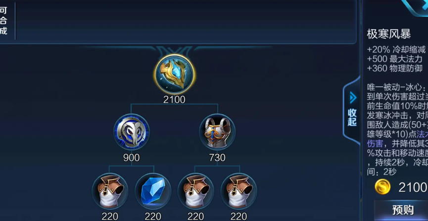This screenshot has width=428, height=221.
Task: Click the 唯一被动-冰心 passive description
Action: pos(397,129)
